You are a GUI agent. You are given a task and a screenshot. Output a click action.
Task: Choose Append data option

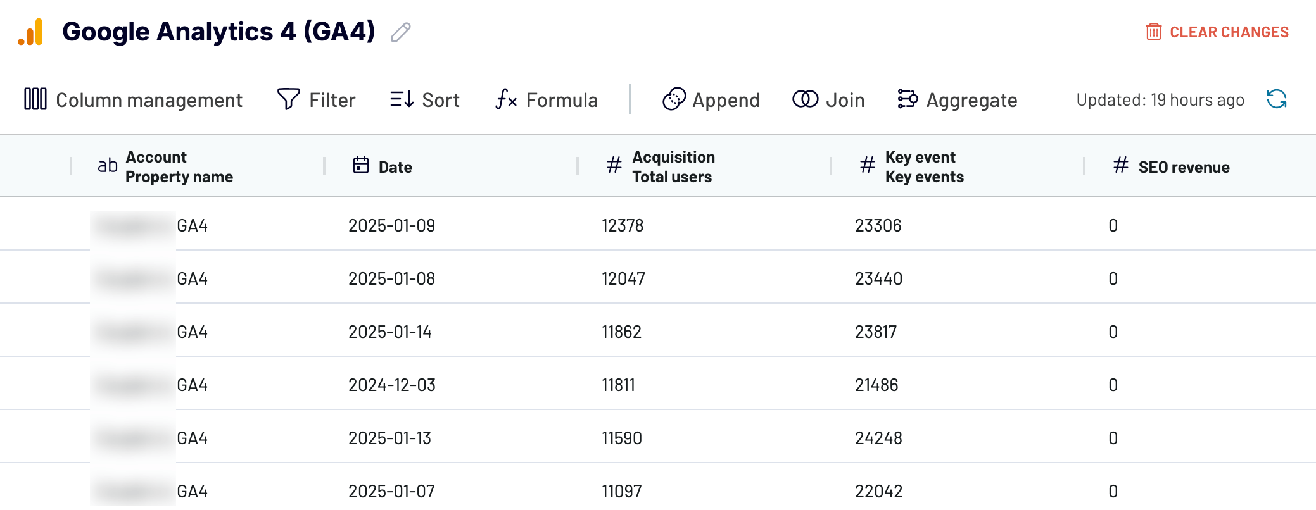(x=711, y=100)
